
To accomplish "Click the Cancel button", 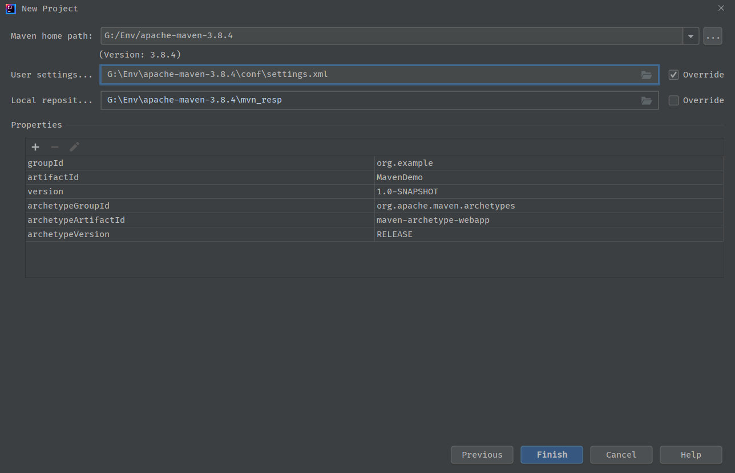I will [x=621, y=455].
